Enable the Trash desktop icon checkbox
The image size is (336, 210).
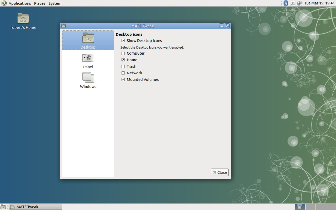[x=123, y=66]
